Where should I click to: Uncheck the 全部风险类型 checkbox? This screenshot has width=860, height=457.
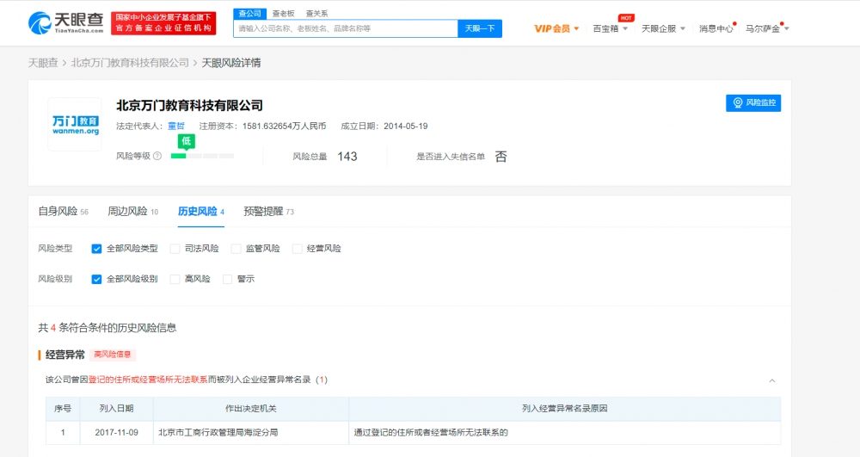click(96, 249)
